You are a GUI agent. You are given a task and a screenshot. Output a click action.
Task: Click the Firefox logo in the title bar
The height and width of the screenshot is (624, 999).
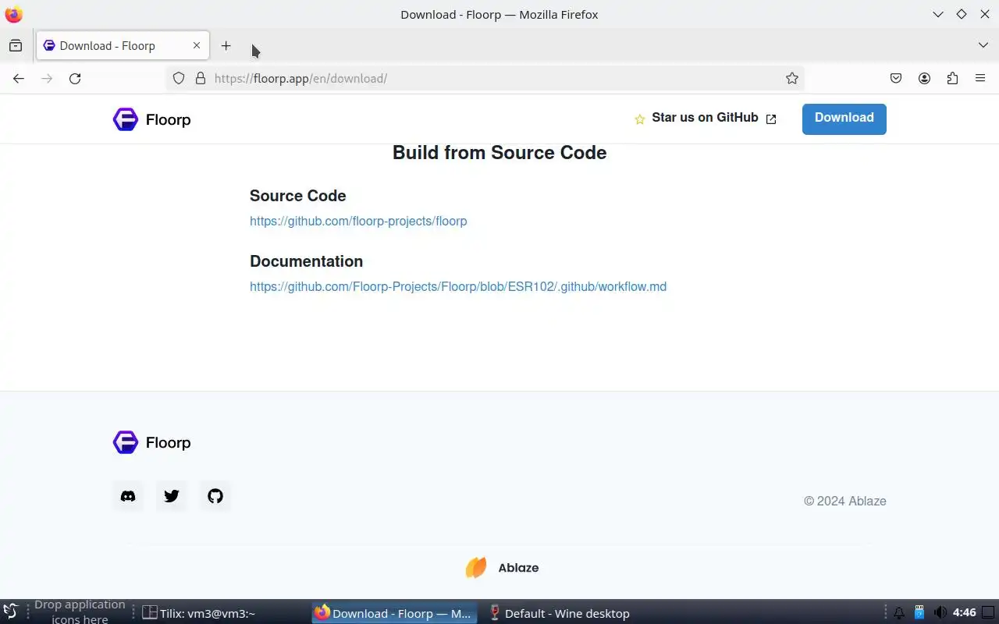(14, 14)
